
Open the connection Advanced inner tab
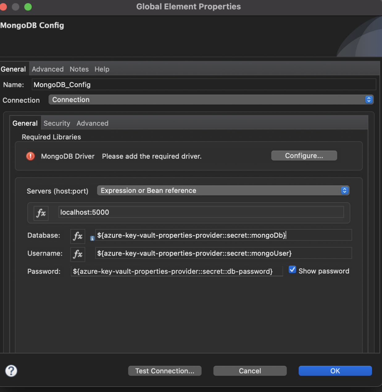93,123
